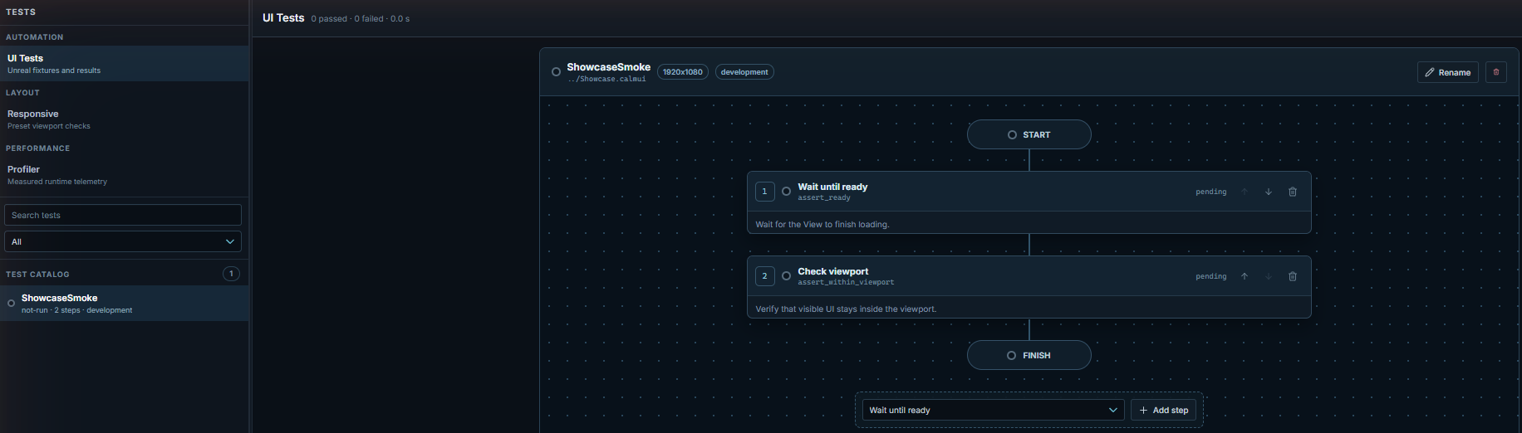This screenshot has height=433, width=1522.
Task: Select ShowcaseSmoke in test catalog
Action: (x=125, y=304)
